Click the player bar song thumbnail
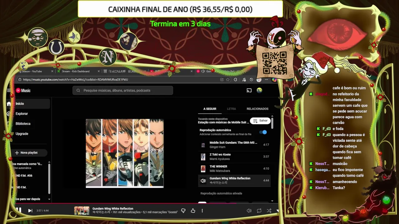The image size is (399, 224). coord(82,211)
